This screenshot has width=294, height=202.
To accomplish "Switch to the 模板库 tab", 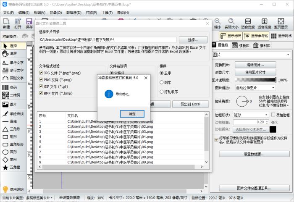I will pos(241,46).
